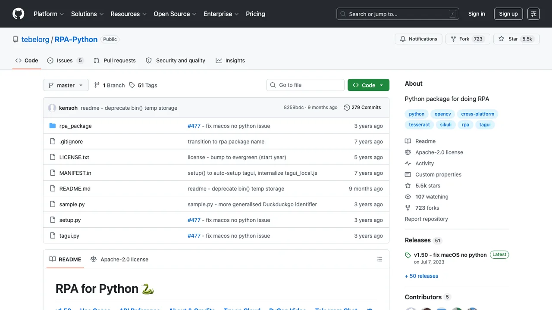Click the .gitignore file icon
Image resolution: width=552 pixels, height=310 pixels.
coord(53,141)
